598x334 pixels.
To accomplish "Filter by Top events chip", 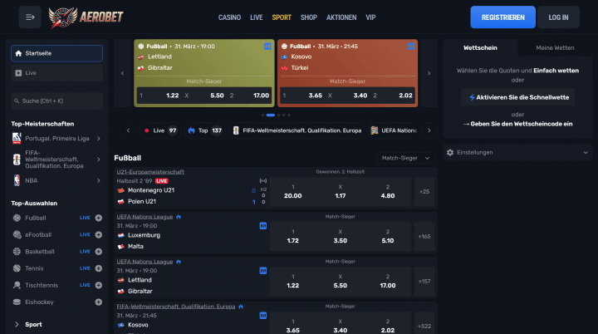I will tap(205, 130).
